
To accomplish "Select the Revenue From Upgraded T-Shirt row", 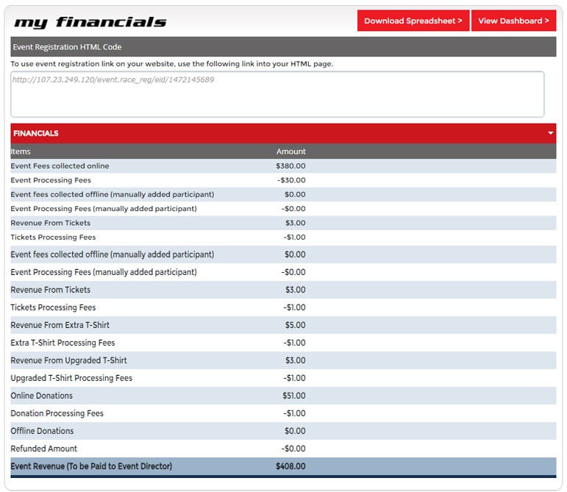I will coord(68,360).
